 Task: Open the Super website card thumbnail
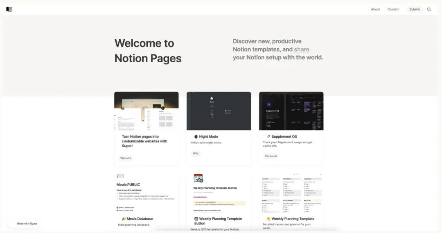pyautogui.click(x=146, y=111)
